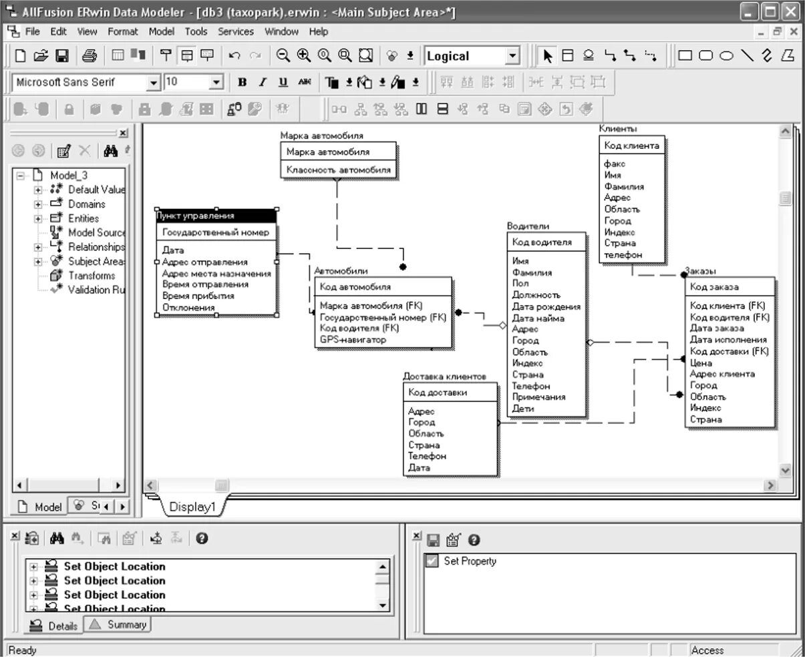Click the help question mark in Action Log

tap(202, 538)
